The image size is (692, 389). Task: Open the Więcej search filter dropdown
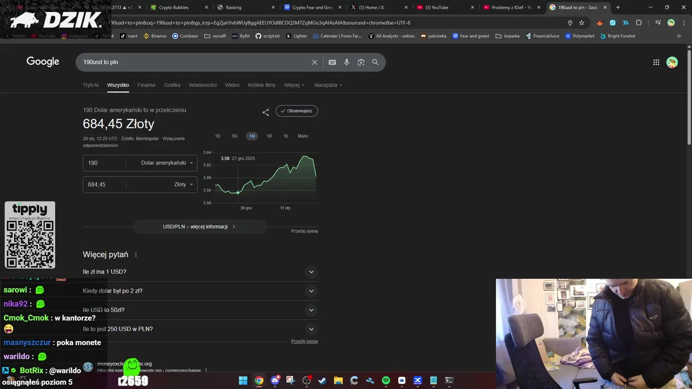coord(294,85)
